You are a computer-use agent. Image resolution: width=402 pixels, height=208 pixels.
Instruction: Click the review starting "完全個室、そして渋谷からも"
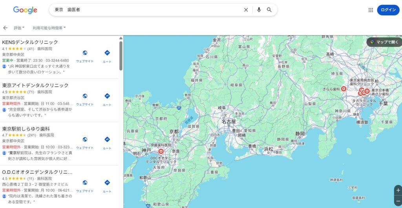[x=40, y=113]
